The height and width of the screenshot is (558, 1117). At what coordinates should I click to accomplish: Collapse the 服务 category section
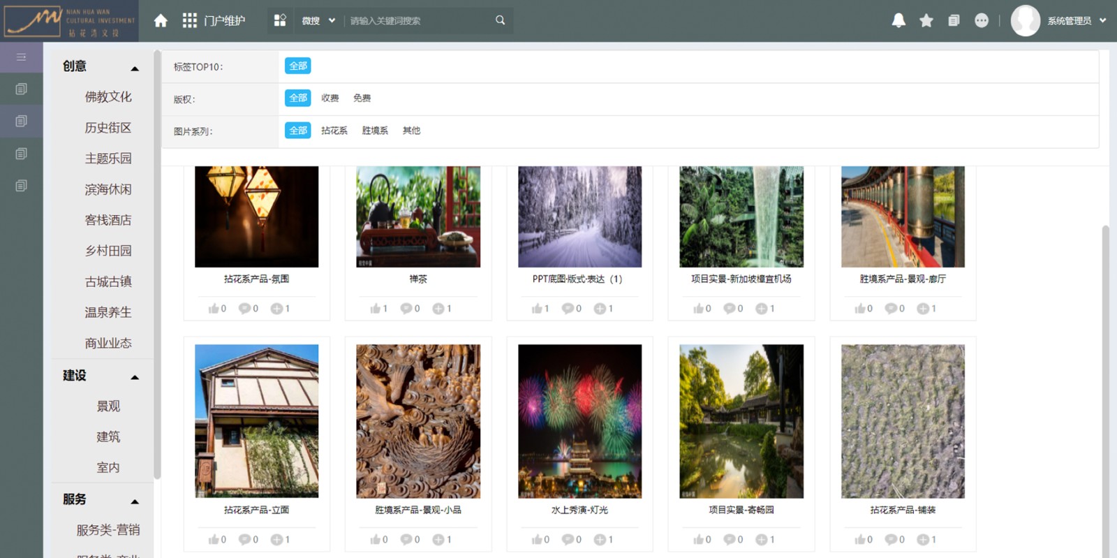pos(135,501)
